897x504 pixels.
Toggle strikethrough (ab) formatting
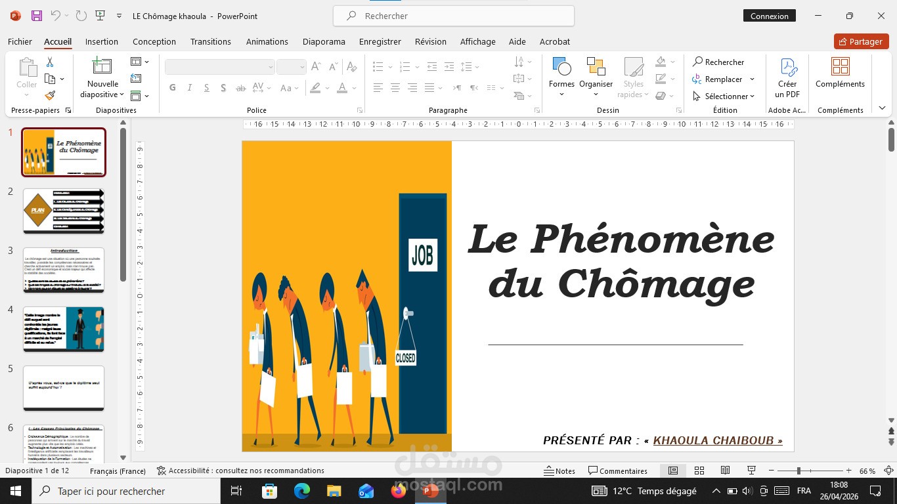coord(241,87)
